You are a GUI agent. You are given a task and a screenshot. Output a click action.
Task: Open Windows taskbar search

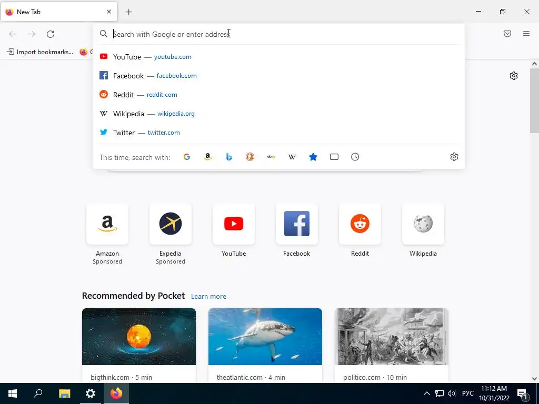[x=38, y=393]
